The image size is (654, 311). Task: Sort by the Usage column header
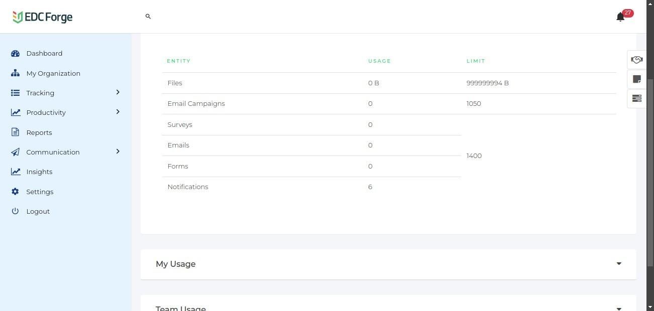pos(379,61)
